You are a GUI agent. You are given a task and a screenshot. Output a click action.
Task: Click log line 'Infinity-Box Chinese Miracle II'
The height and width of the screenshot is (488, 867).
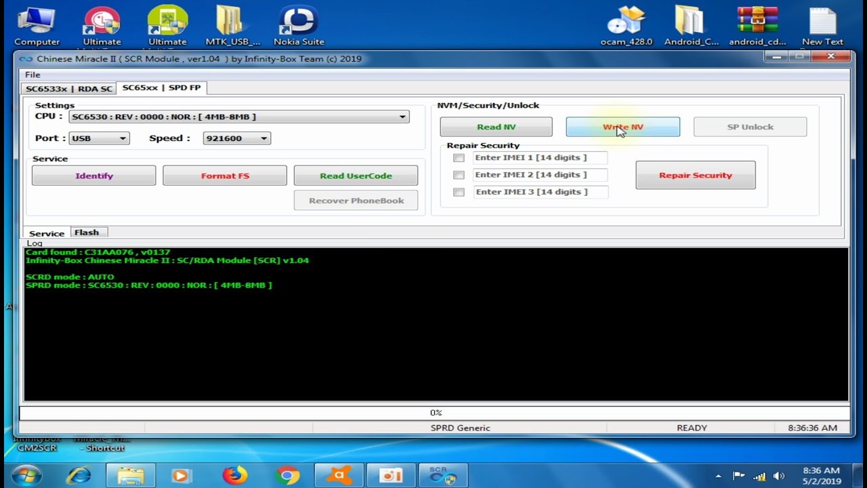point(167,260)
